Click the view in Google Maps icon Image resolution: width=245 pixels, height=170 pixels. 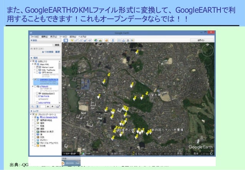pyautogui.click(x=132, y=40)
